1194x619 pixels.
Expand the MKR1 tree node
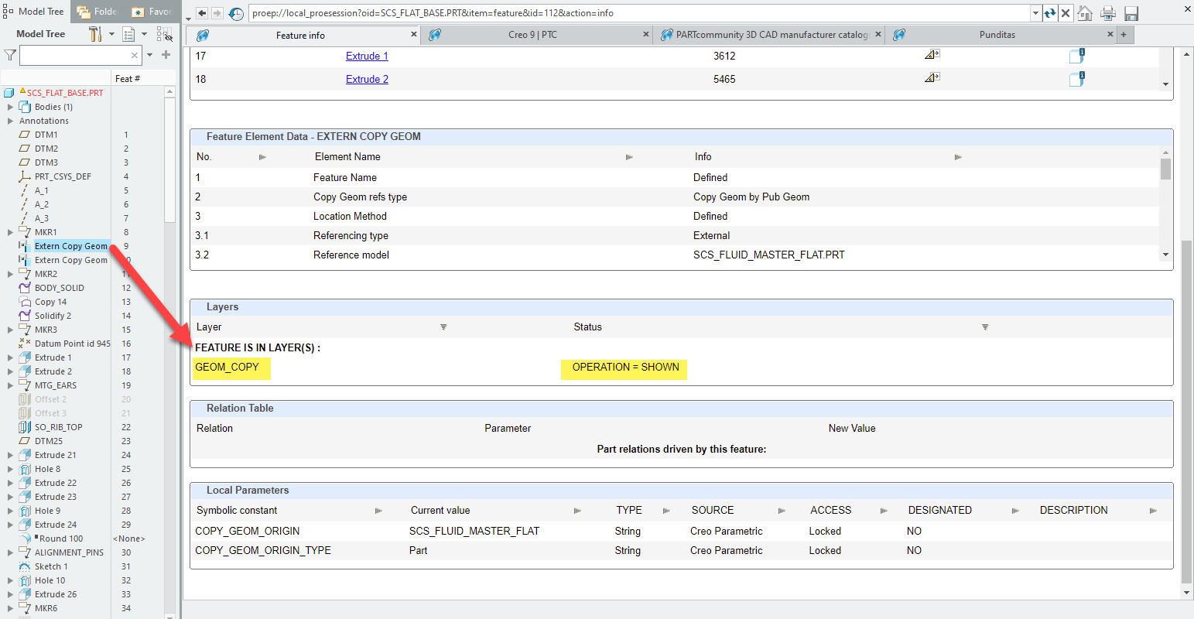coord(11,231)
